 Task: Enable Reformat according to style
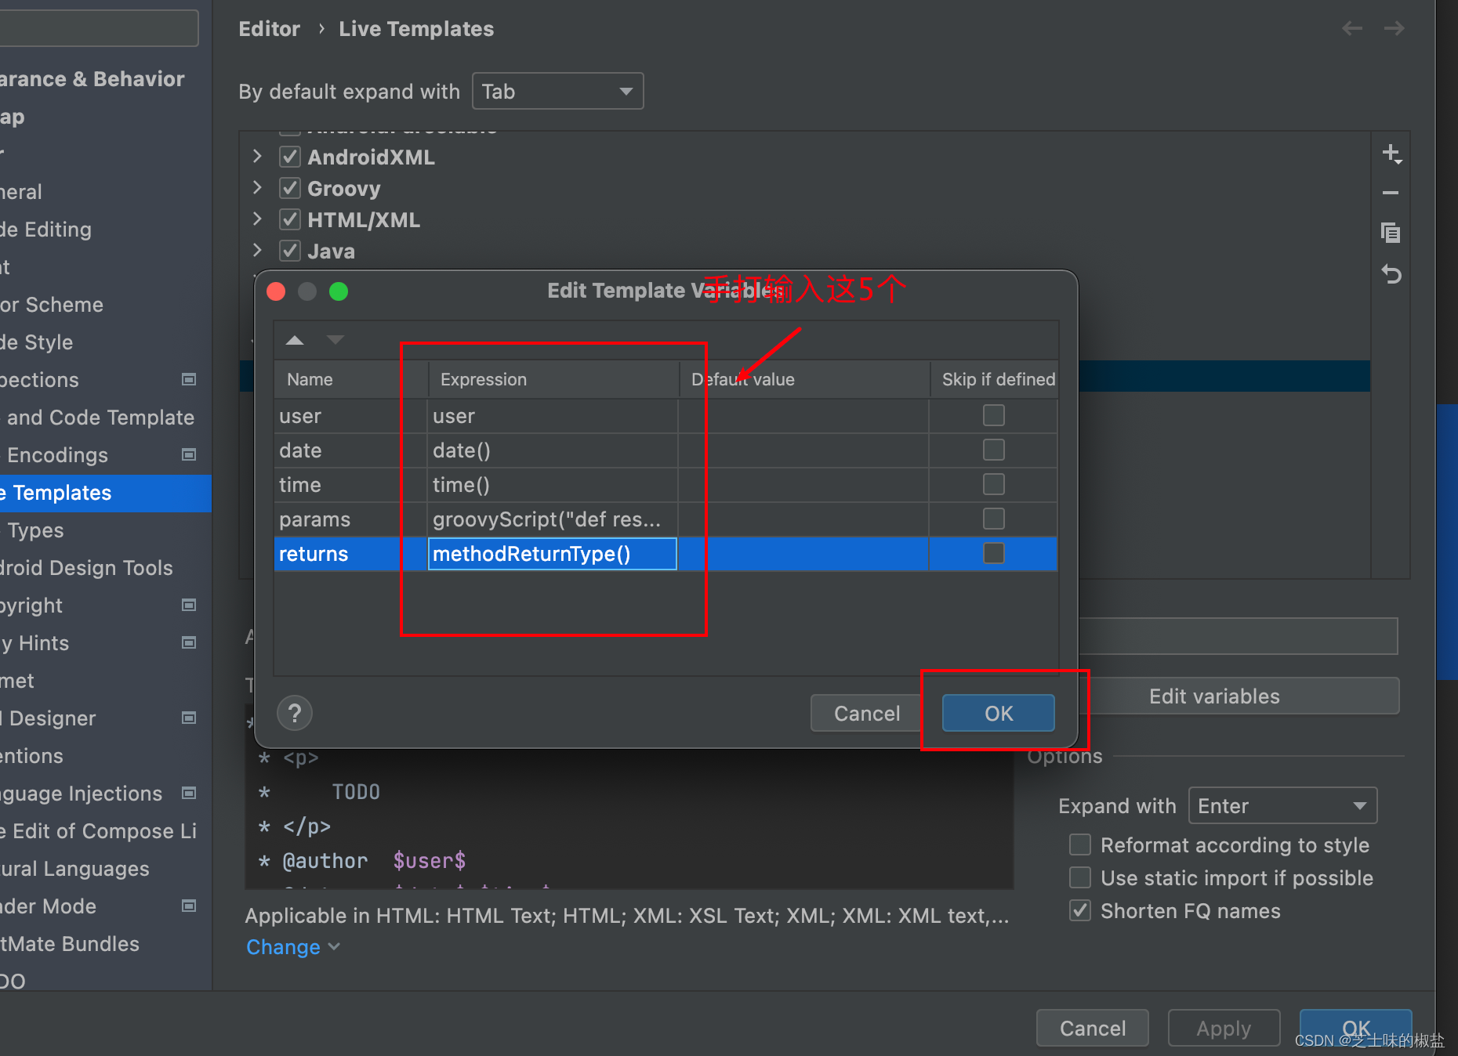(1080, 844)
